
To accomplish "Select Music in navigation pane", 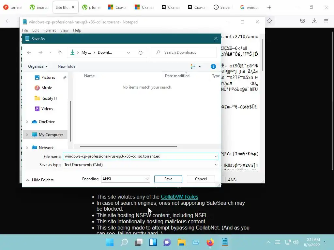I will click(46, 88).
